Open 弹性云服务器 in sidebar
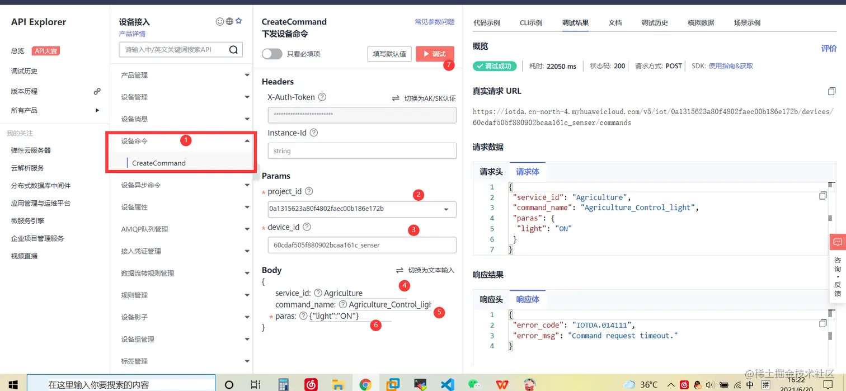This screenshot has width=846, height=391. pyautogui.click(x=31, y=150)
